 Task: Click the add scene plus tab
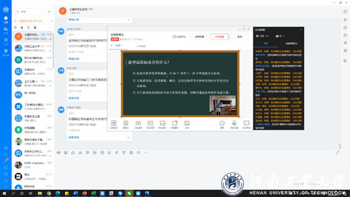(x=140, y=46)
